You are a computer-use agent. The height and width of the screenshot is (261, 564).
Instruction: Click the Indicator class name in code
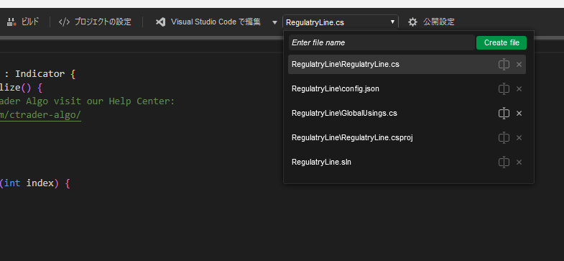40,74
